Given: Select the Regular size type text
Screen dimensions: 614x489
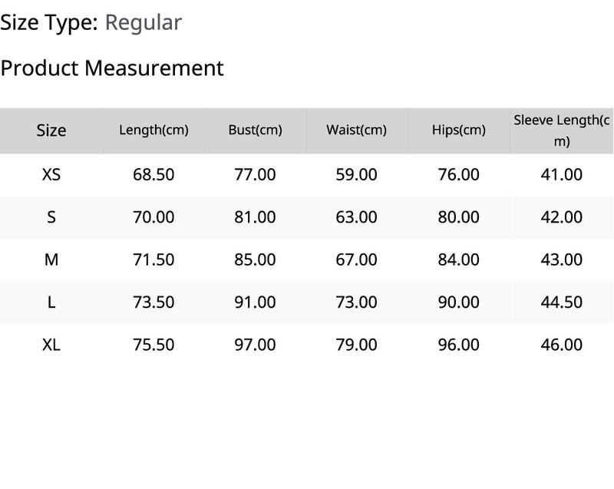Looking at the screenshot, I should pos(144,23).
